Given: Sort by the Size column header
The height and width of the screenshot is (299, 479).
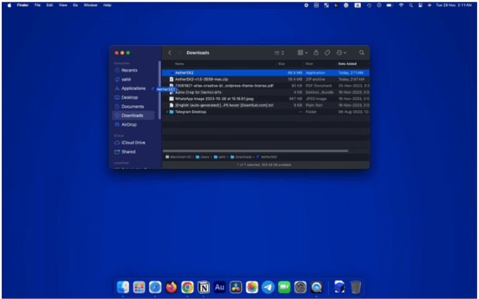Looking at the screenshot, I should pyautogui.click(x=281, y=64).
